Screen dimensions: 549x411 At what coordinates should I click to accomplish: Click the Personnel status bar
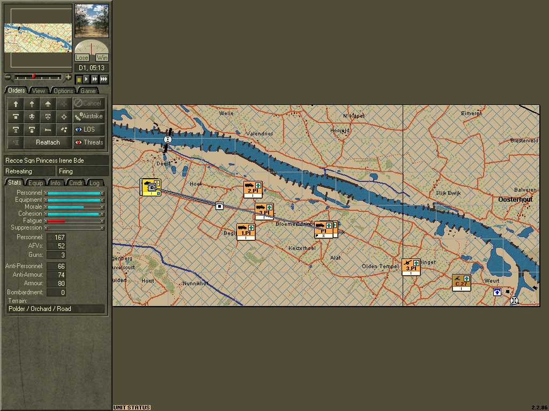point(75,193)
